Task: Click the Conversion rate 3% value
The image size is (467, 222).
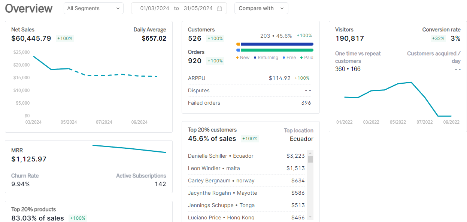Action: 455,38
